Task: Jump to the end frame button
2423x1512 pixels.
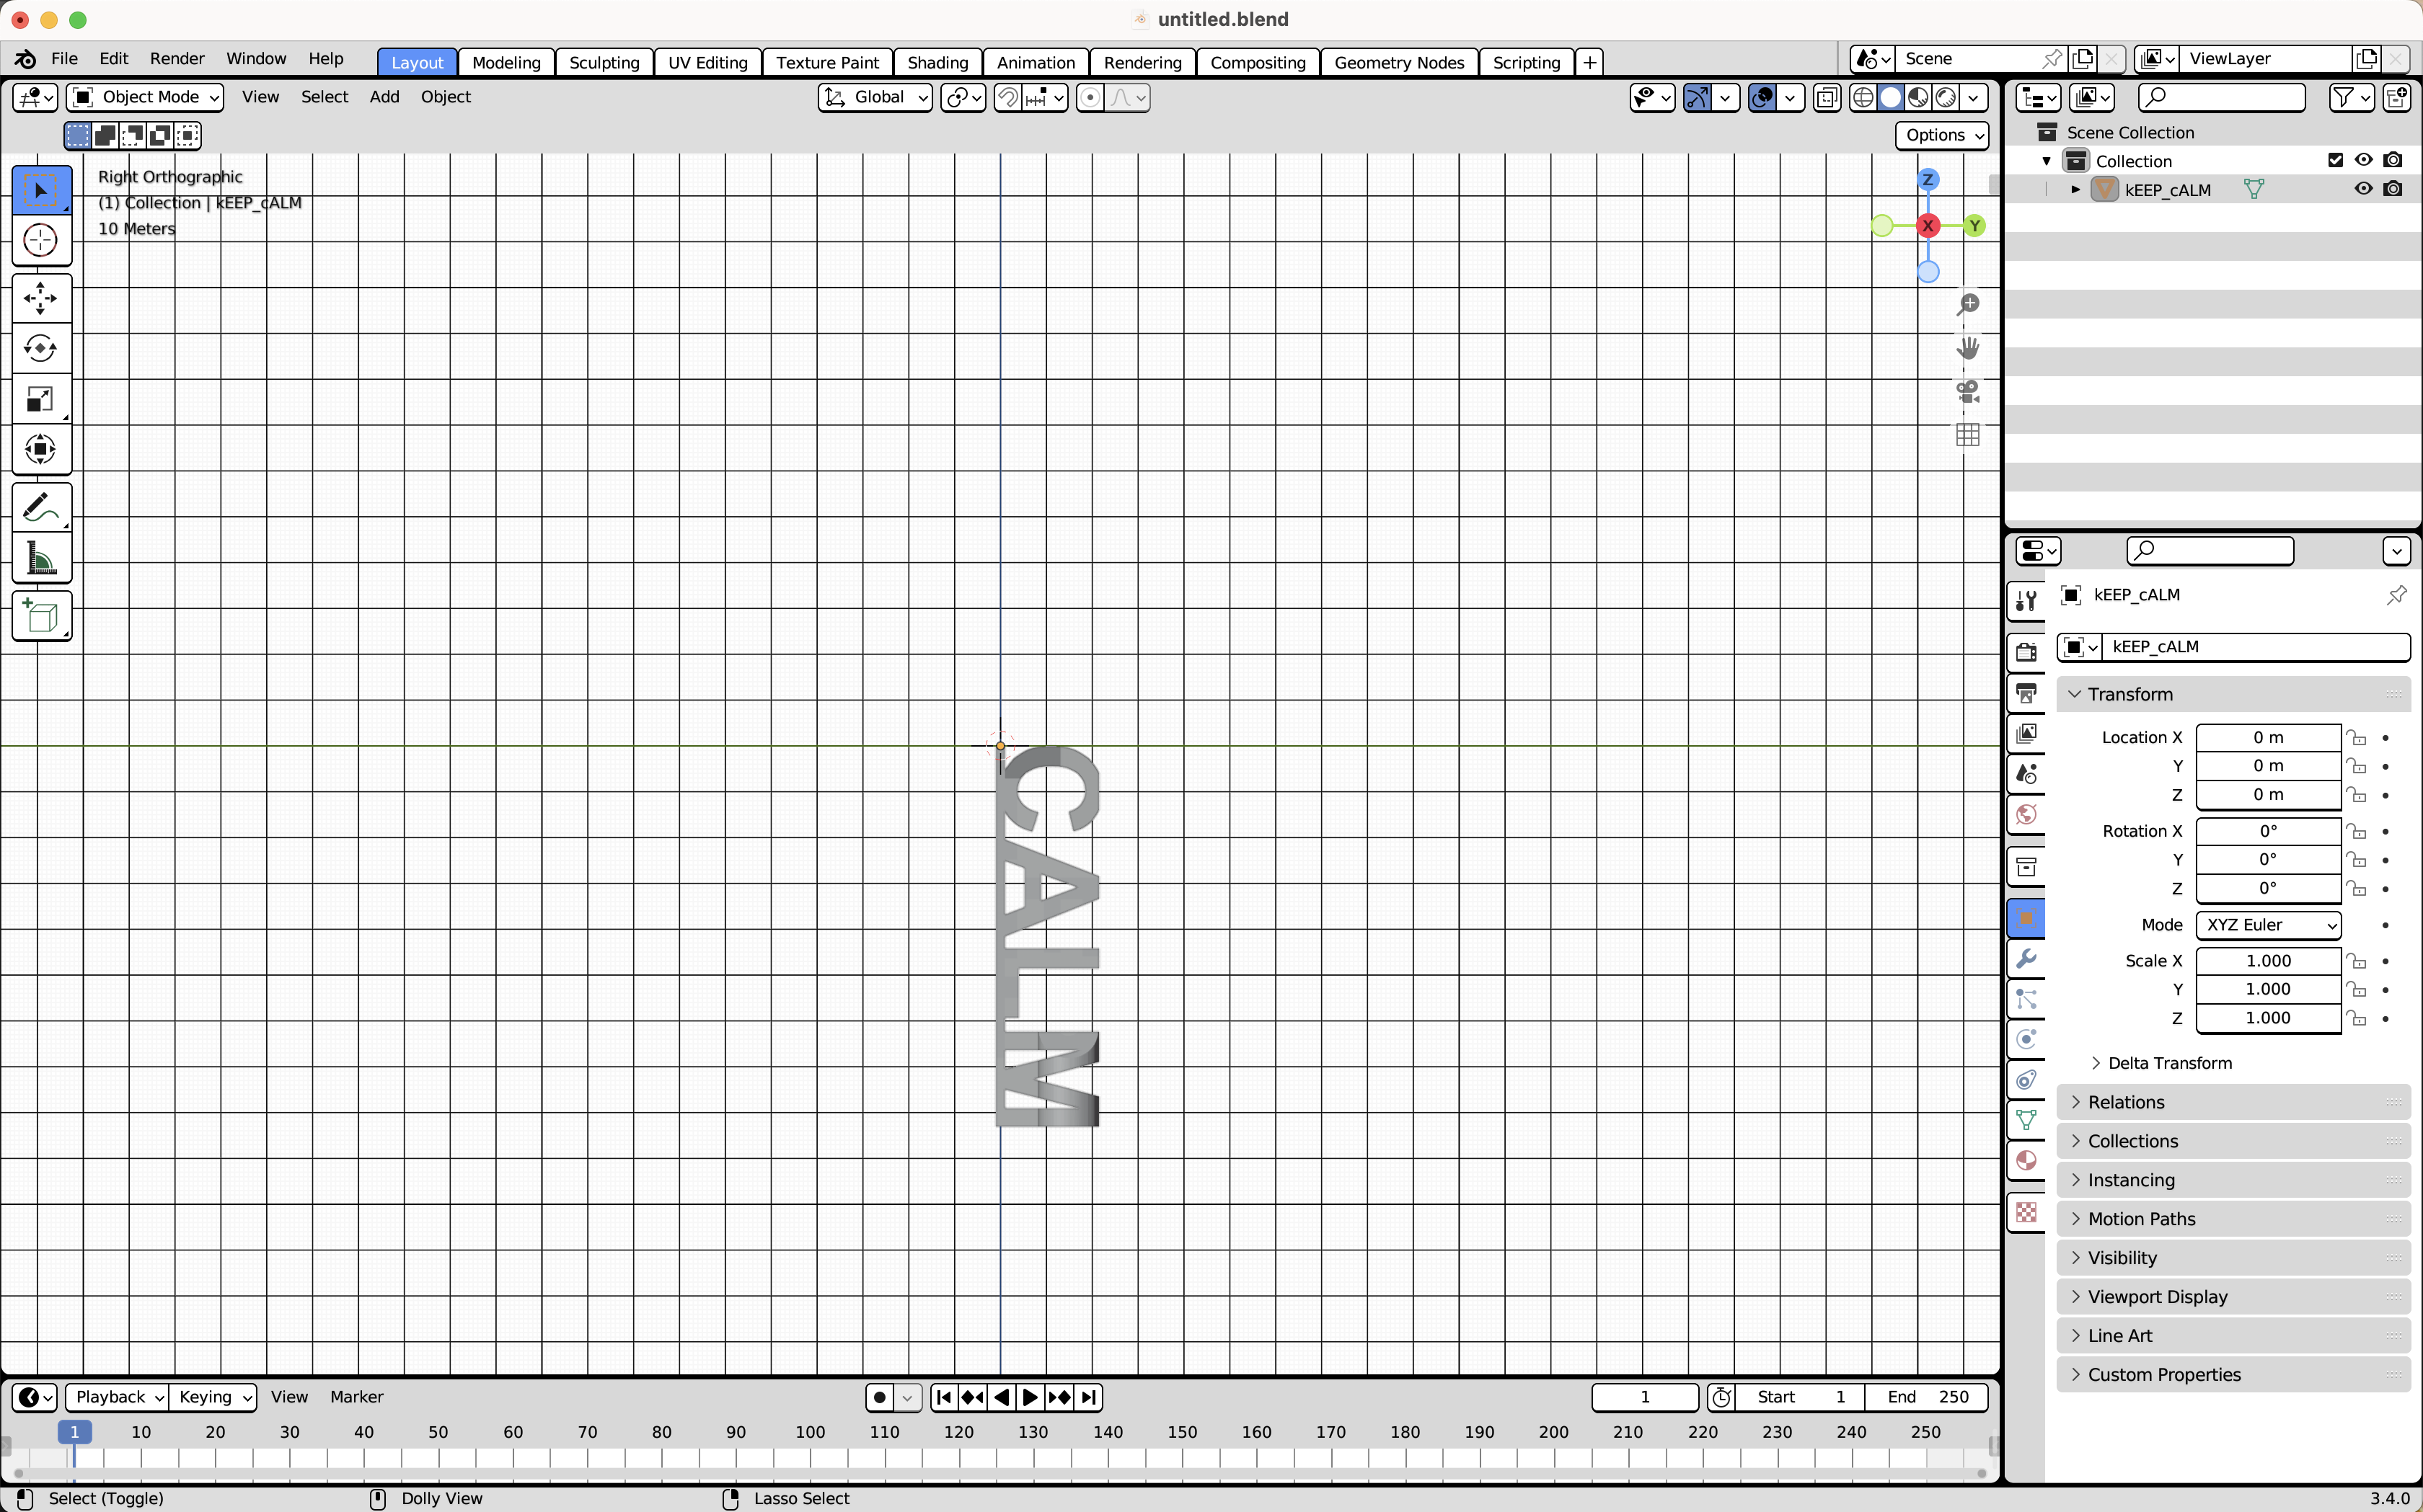Action: pos(1090,1397)
